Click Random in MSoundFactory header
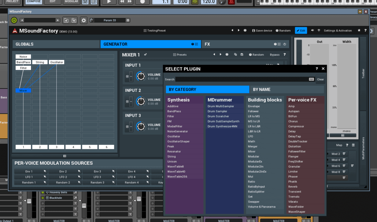Image resolution: width=377 pixels, height=222 pixels. pyautogui.click(x=283, y=30)
